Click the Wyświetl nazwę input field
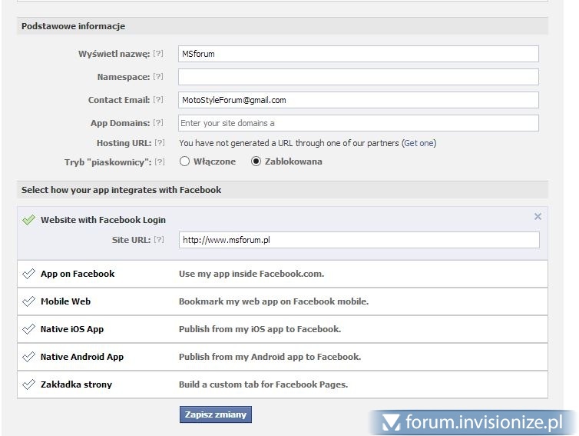The image size is (579, 436). pyautogui.click(x=358, y=54)
